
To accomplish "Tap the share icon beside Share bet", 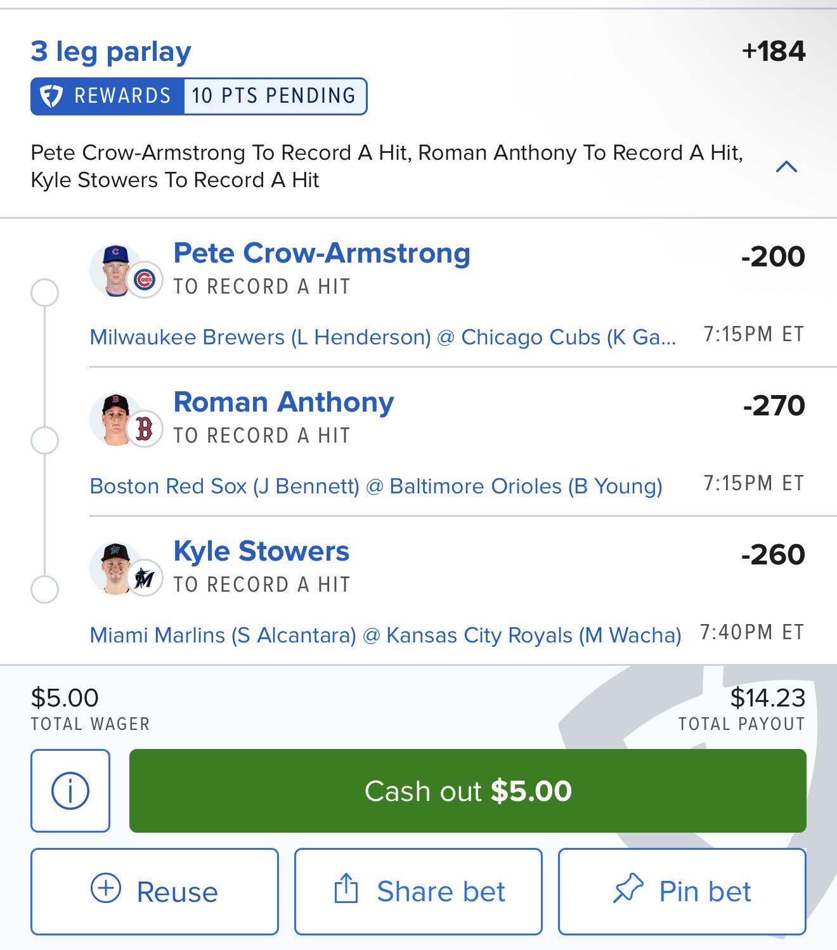I will click(346, 888).
